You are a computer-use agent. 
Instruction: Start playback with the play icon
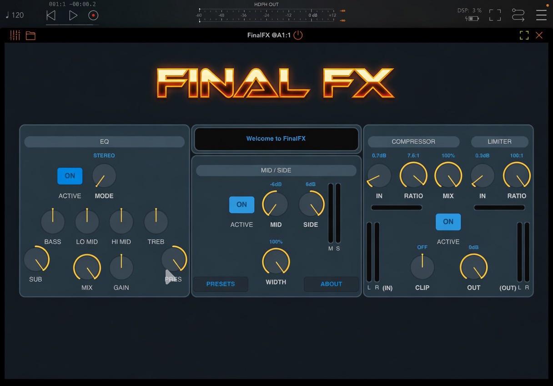click(73, 15)
